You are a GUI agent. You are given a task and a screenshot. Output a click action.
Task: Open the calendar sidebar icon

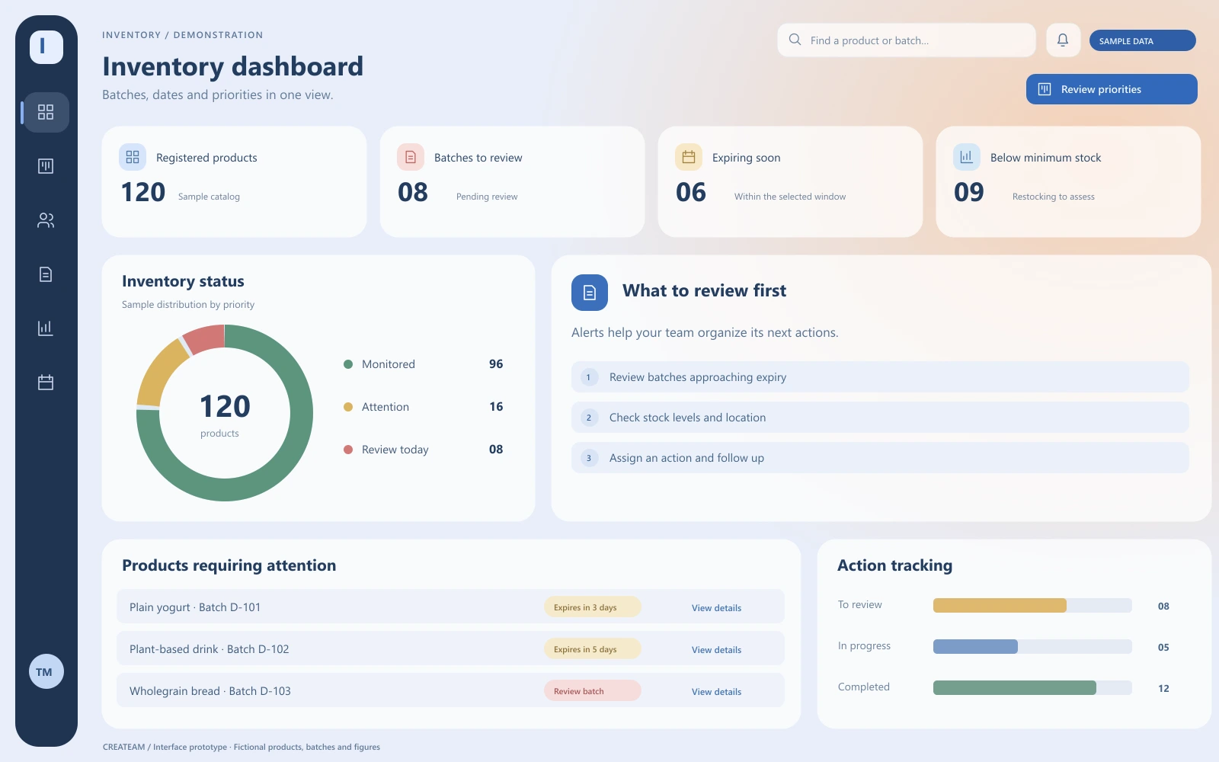pos(46,383)
